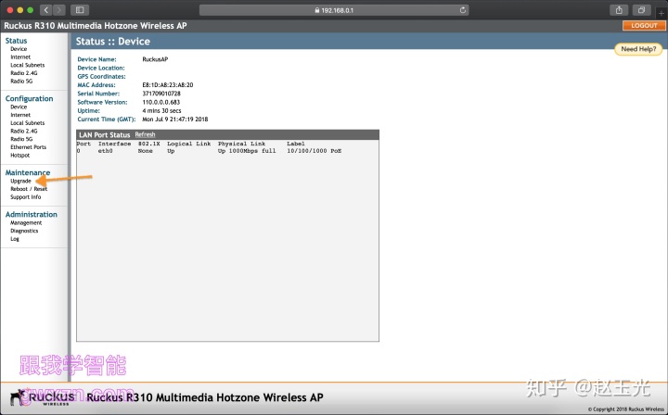
Task: Open Configuration section Internet page
Action: pyautogui.click(x=20, y=115)
